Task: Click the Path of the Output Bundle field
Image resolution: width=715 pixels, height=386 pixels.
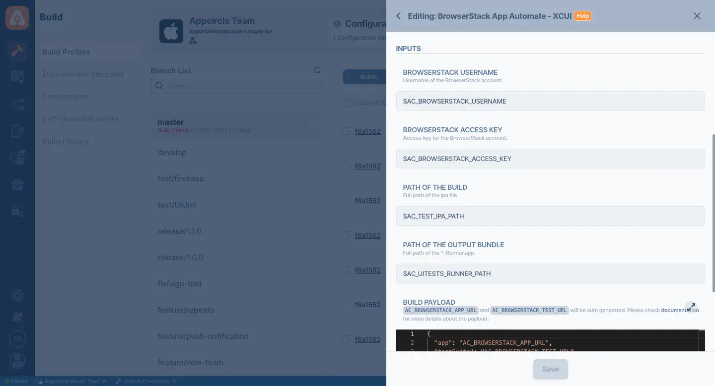Action: tap(550, 274)
